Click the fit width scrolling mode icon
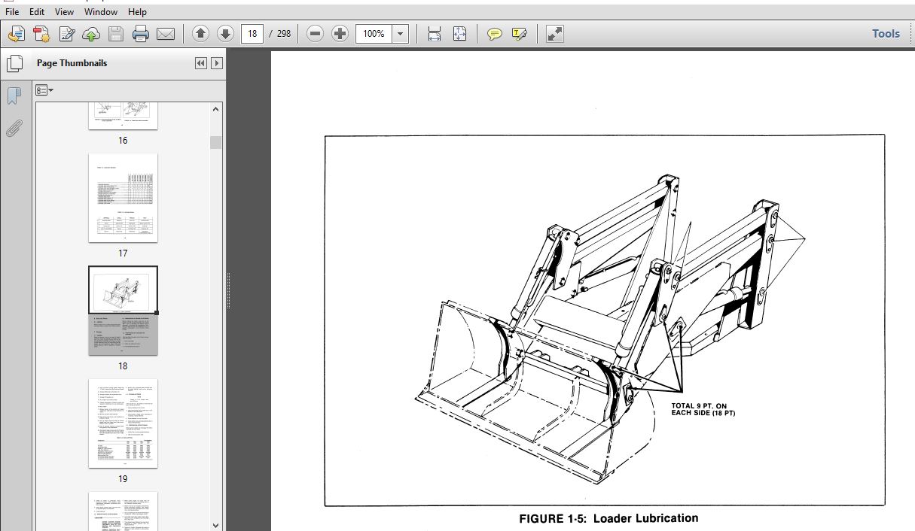Viewport: 915px width, 531px height. point(435,34)
